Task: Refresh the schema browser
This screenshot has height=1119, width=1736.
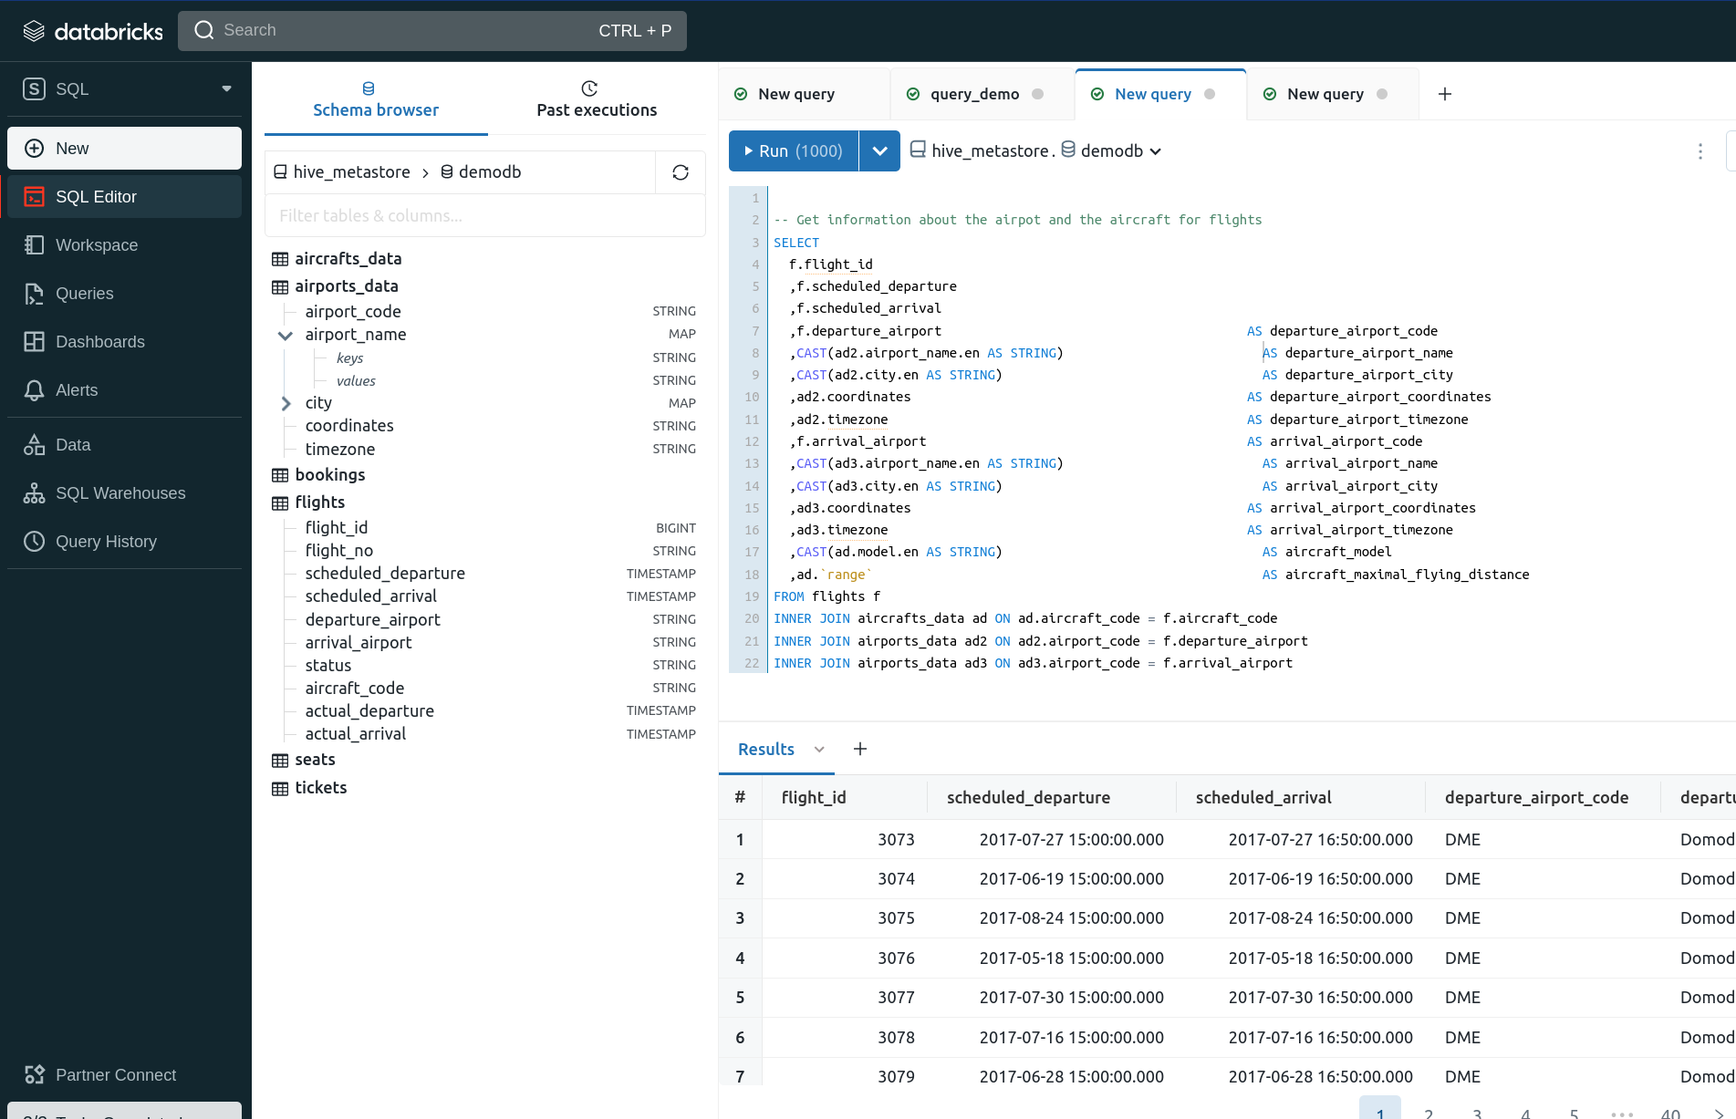Action: [680, 171]
